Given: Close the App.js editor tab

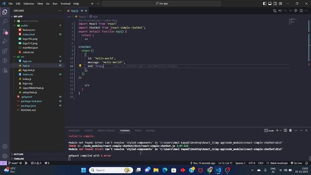Looking at the screenshot, I should click(x=86, y=11).
